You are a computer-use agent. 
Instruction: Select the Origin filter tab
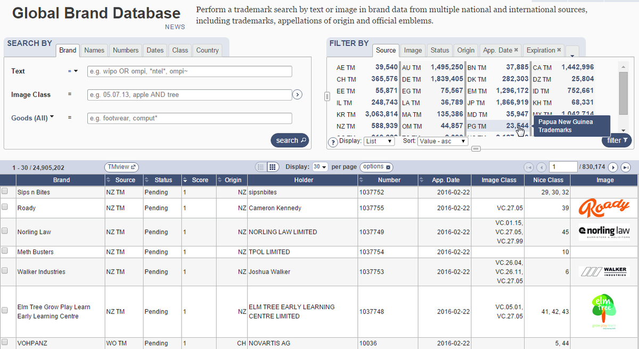[x=466, y=50]
